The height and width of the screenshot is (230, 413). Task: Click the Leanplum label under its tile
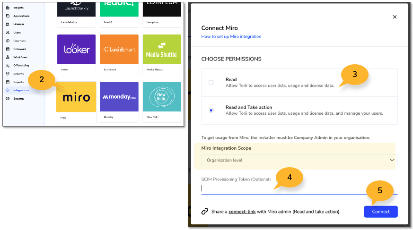(152, 22)
